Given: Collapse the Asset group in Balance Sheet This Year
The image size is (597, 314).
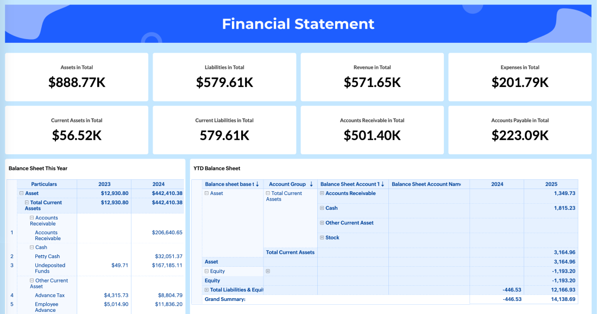Looking at the screenshot, I should [x=21, y=193].
